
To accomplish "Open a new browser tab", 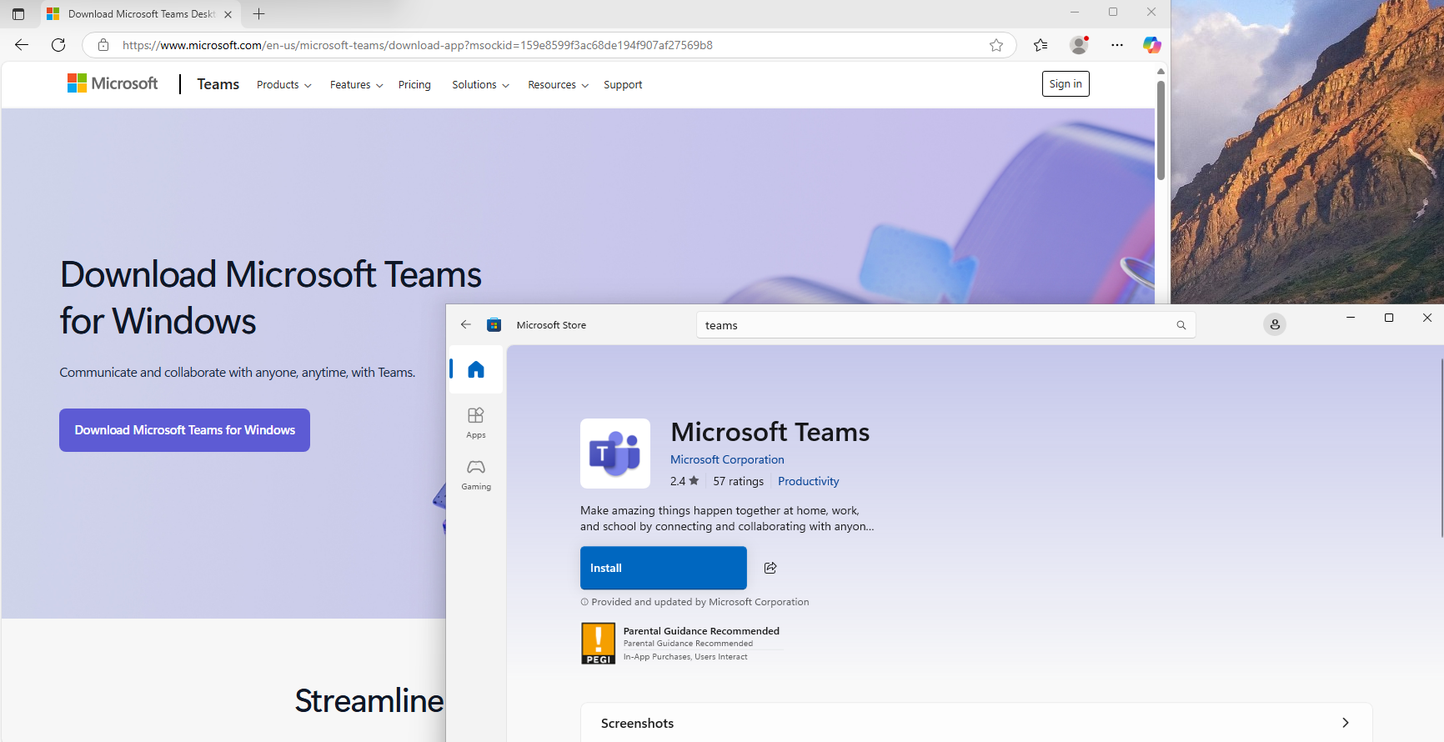I will (258, 14).
